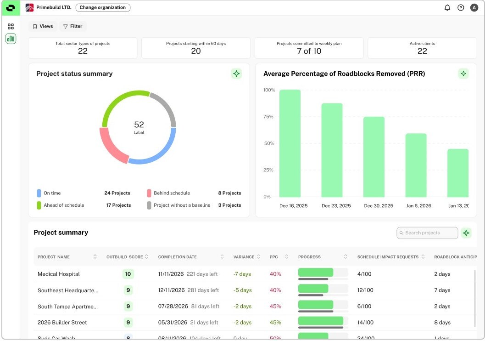Open the Views menu

click(43, 27)
